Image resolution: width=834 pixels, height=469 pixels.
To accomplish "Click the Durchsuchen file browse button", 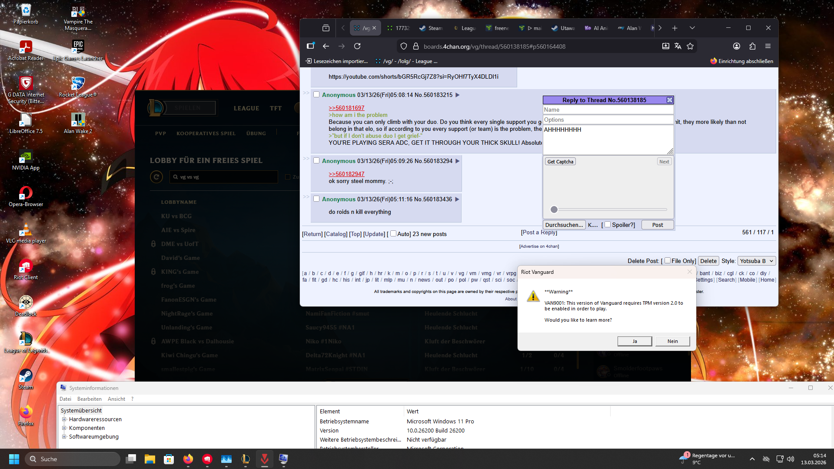I will coord(564,225).
